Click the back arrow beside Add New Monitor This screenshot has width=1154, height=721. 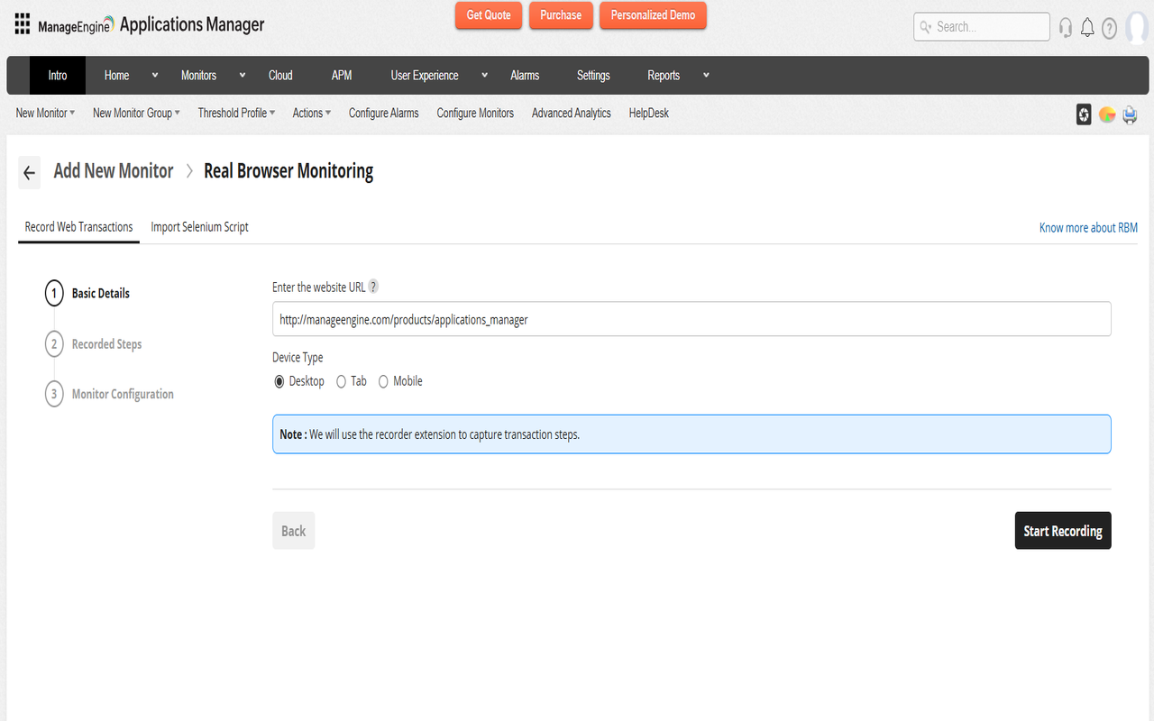coord(30,172)
